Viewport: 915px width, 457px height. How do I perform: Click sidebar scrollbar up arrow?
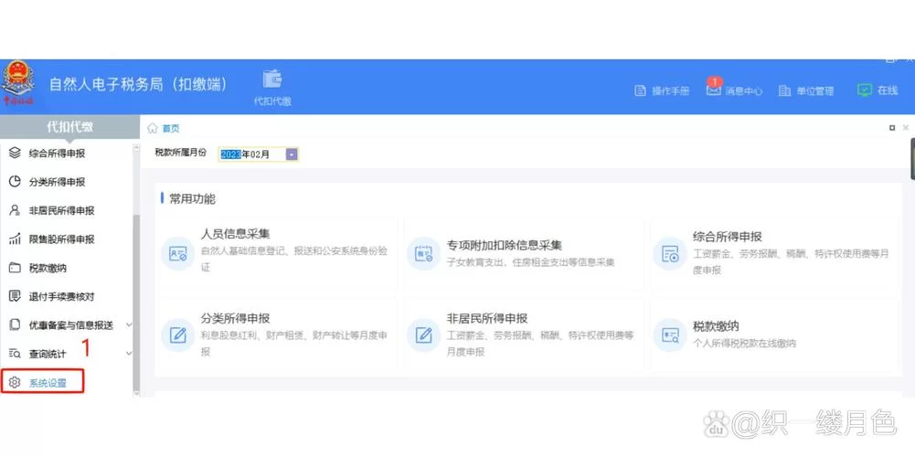coord(136,146)
